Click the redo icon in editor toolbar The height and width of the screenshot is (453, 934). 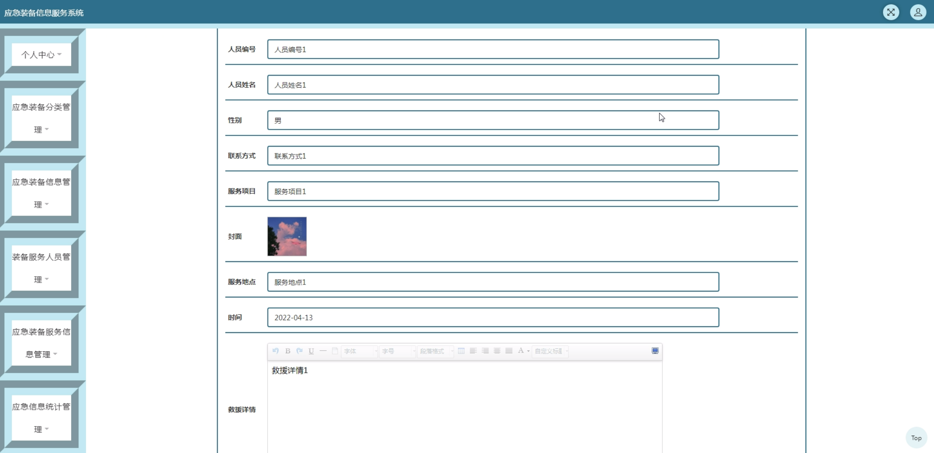(x=299, y=351)
